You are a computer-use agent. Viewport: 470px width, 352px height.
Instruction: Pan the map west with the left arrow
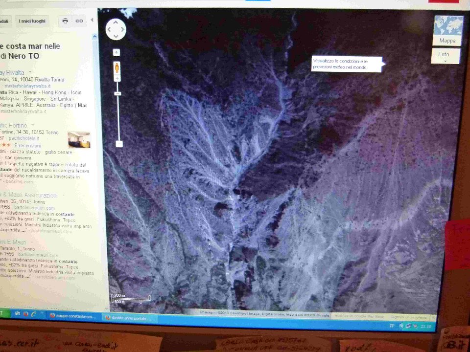(x=109, y=29)
